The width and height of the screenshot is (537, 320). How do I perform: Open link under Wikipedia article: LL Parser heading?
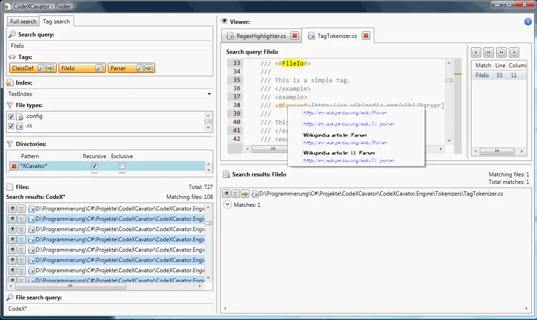point(349,160)
